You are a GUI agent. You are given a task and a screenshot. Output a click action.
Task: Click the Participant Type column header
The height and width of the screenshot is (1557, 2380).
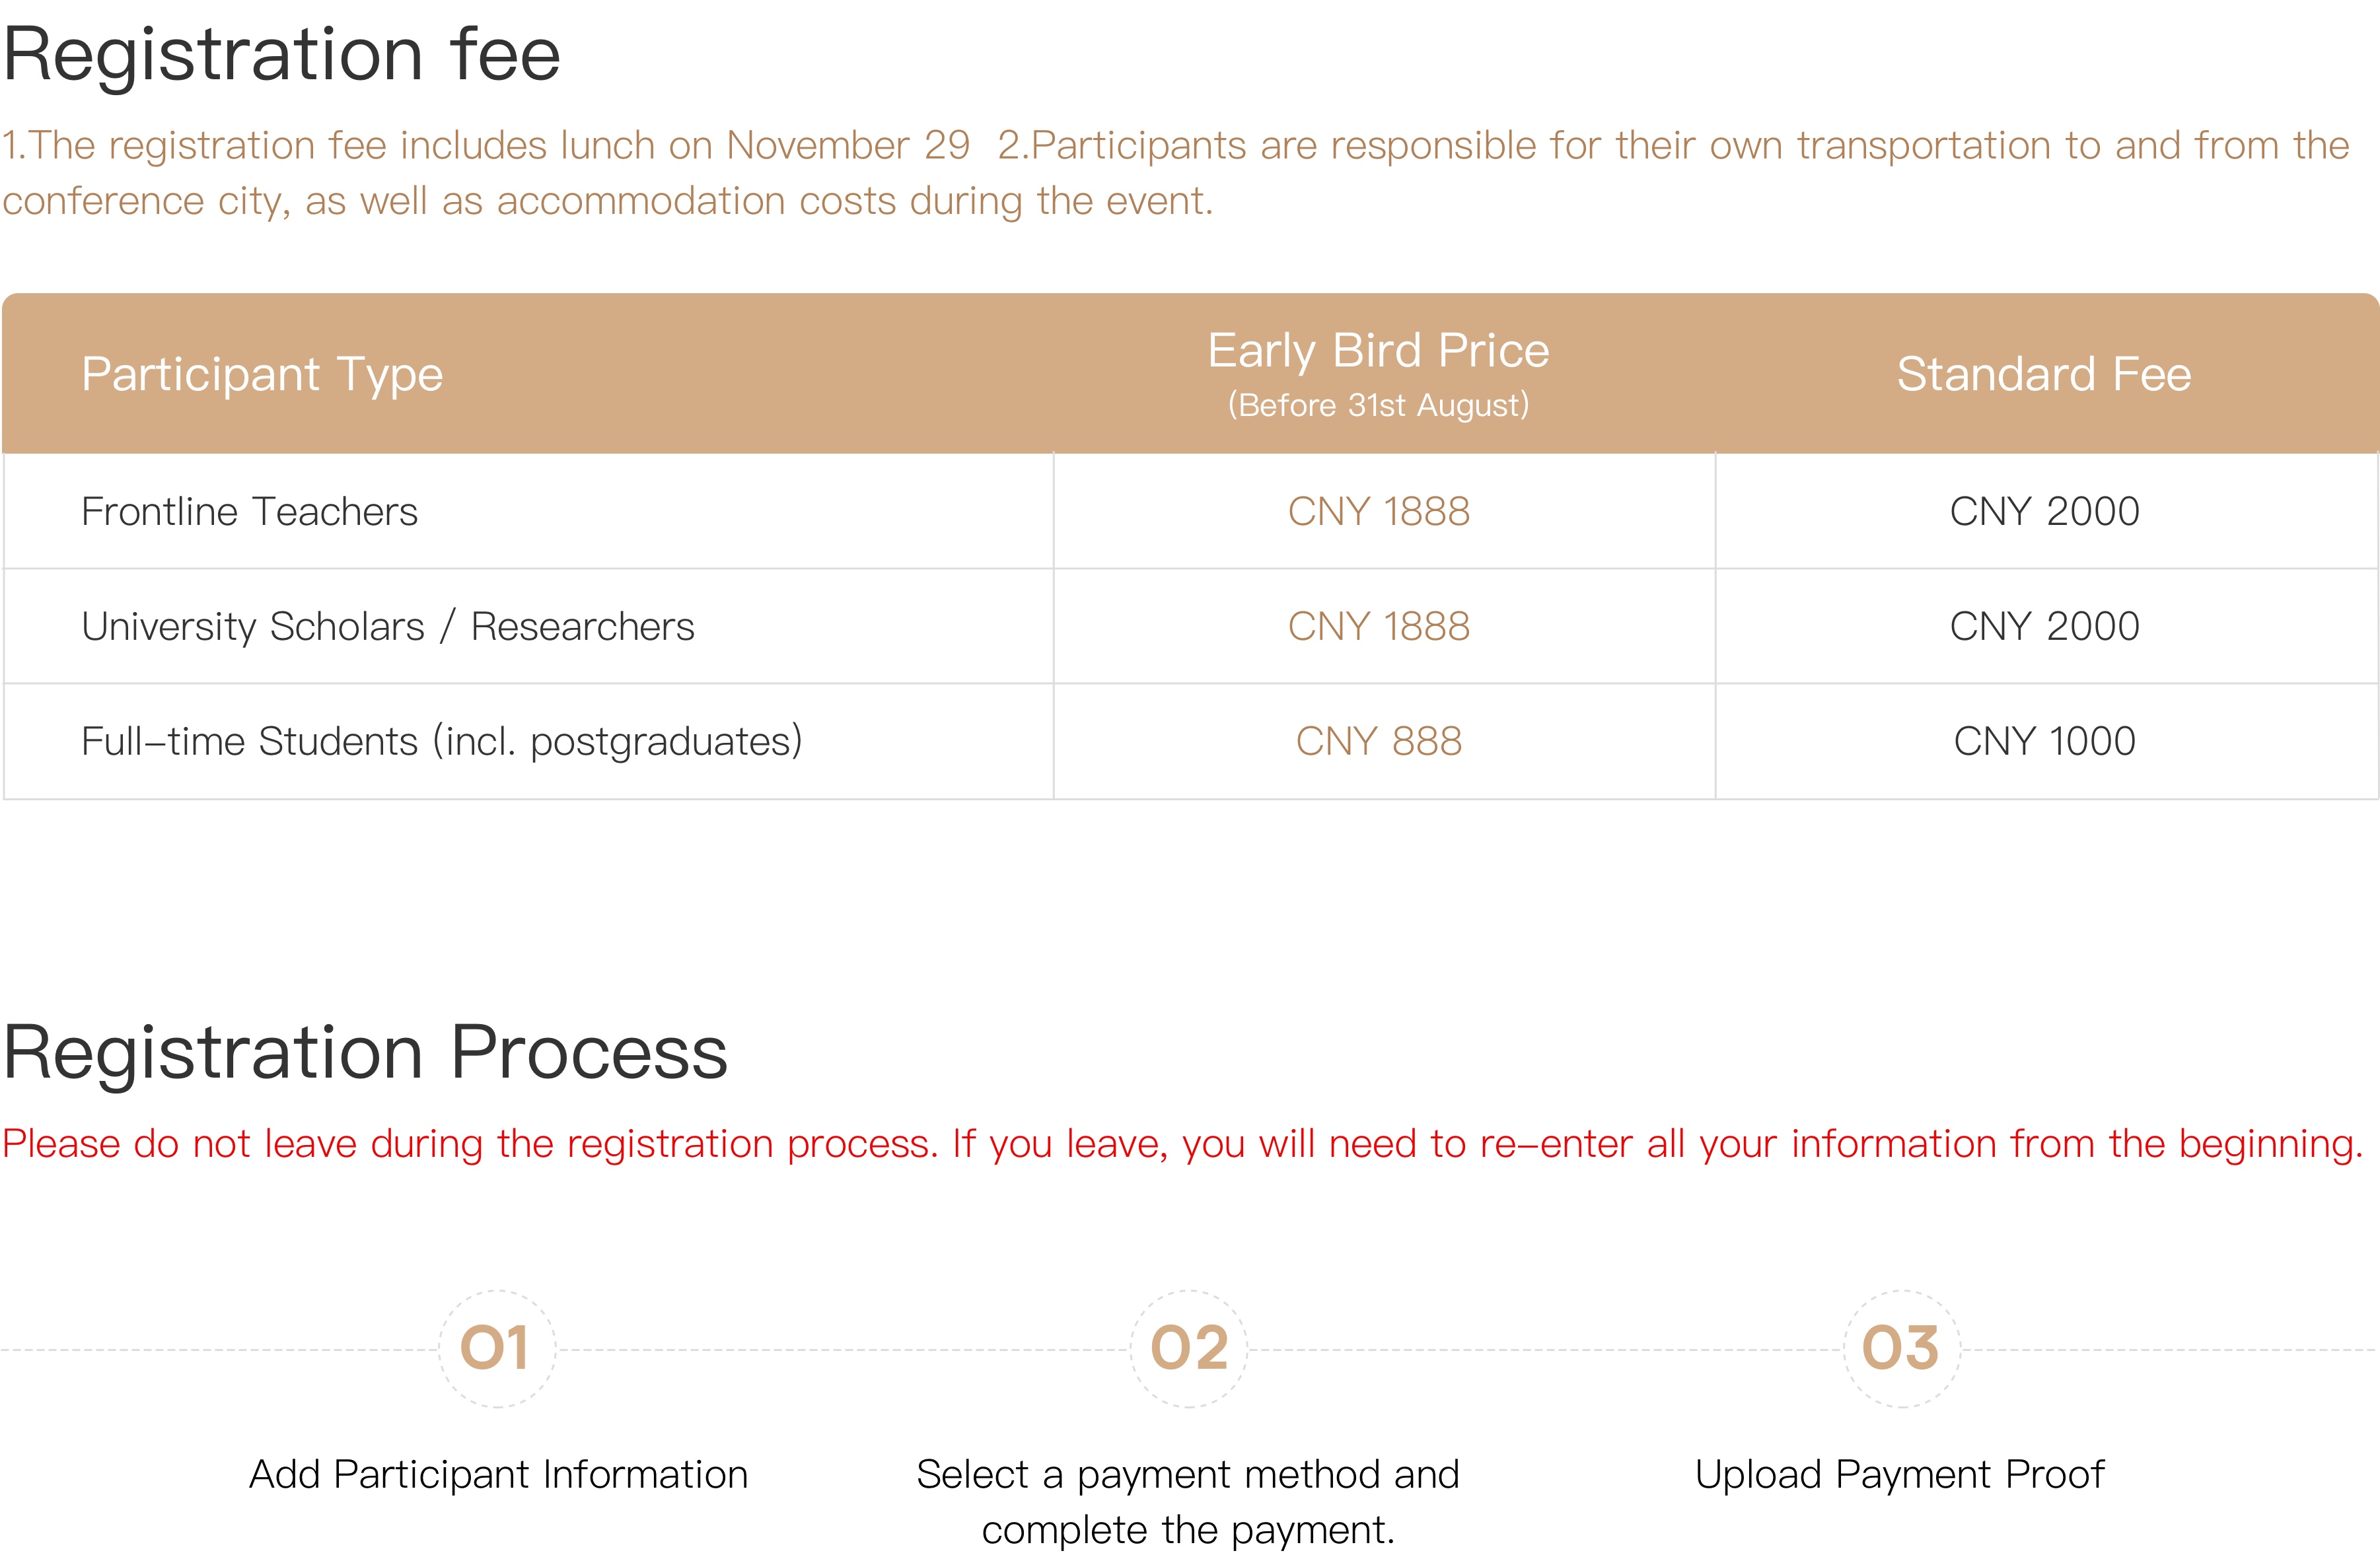[x=262, y=375]
